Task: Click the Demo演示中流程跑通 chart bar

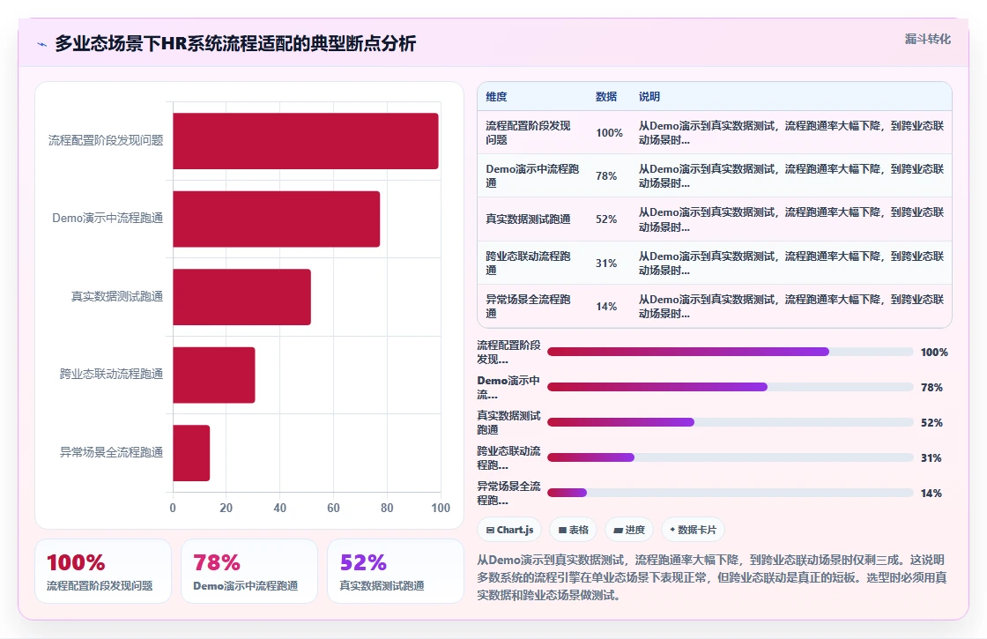Action: (x=277, y=219)
